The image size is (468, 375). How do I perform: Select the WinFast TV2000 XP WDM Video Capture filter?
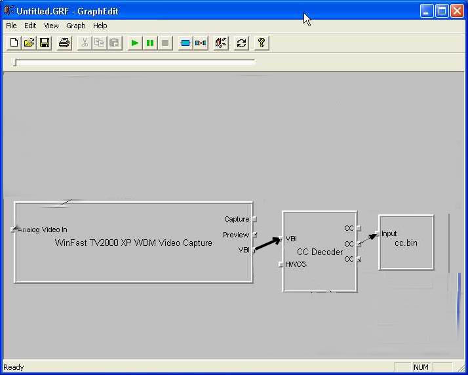(134, 243)
